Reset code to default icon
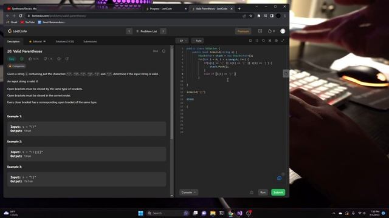389x218 pixels. [263, 41]
